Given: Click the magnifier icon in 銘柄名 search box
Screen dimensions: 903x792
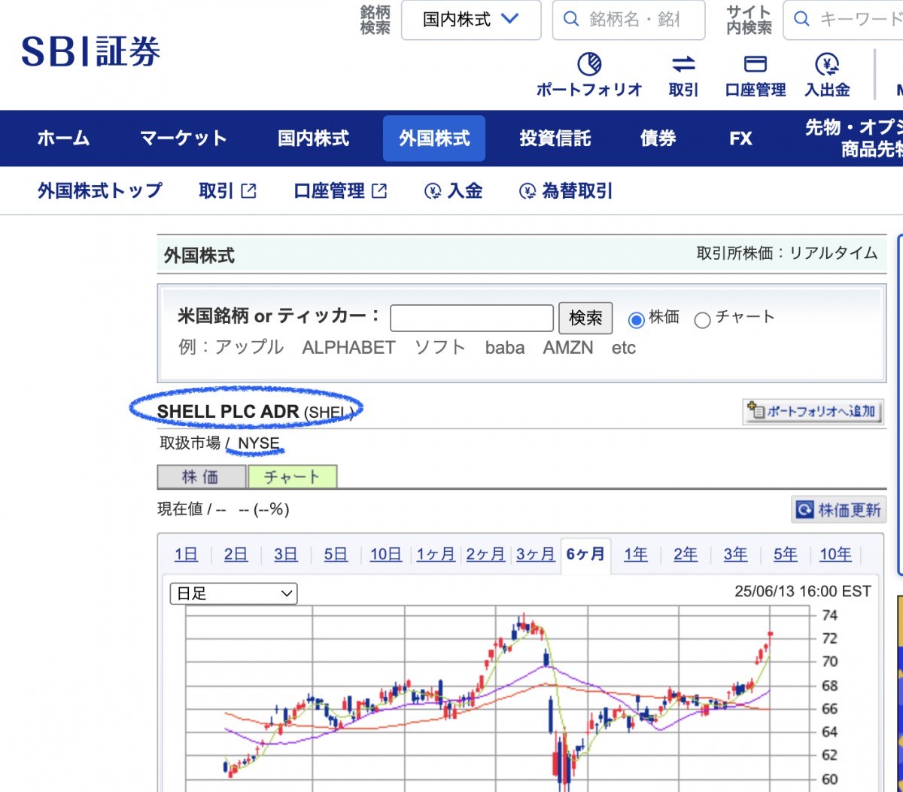Looking at the screenshot, I should 572,19.
